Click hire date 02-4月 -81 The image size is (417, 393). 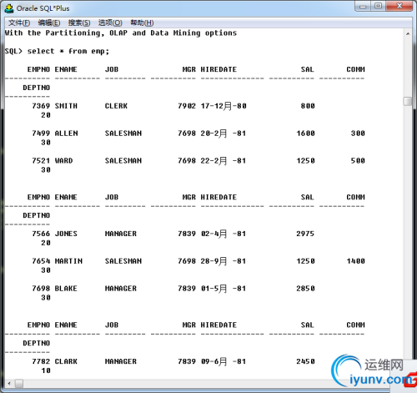[224, 234]
